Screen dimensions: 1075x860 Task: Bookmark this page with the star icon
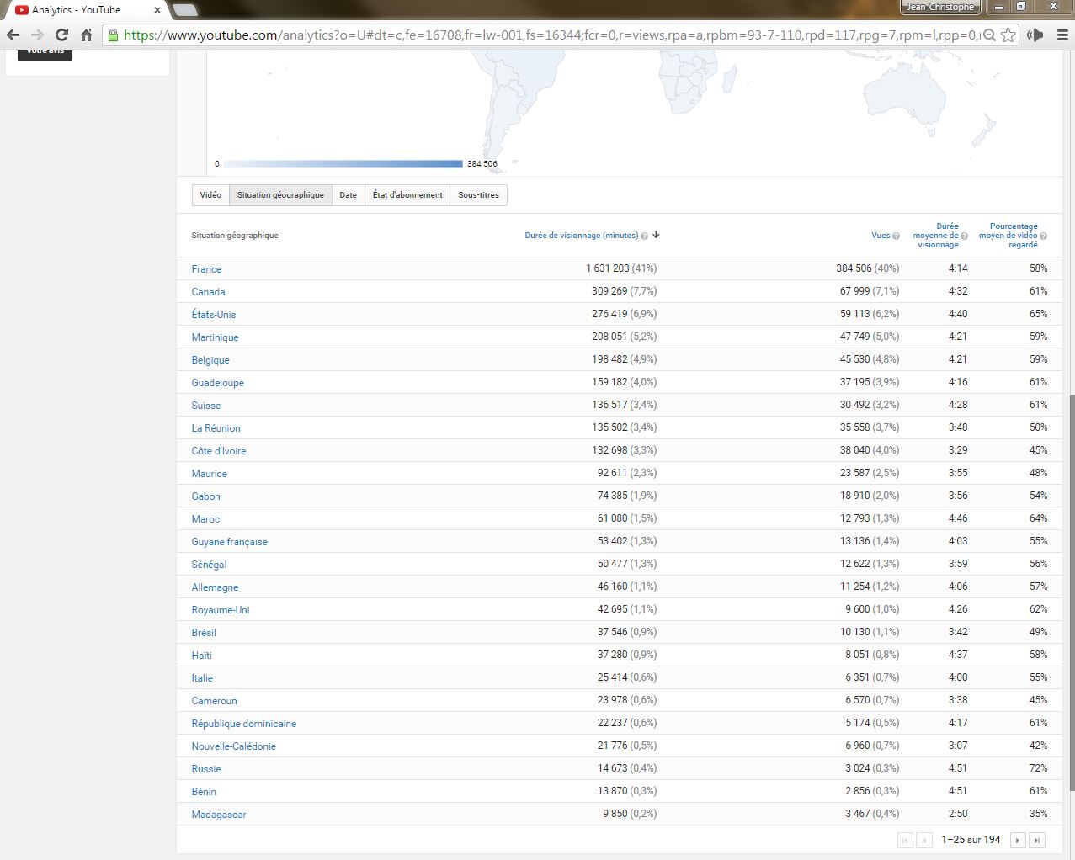click(x=1008, y=35)
